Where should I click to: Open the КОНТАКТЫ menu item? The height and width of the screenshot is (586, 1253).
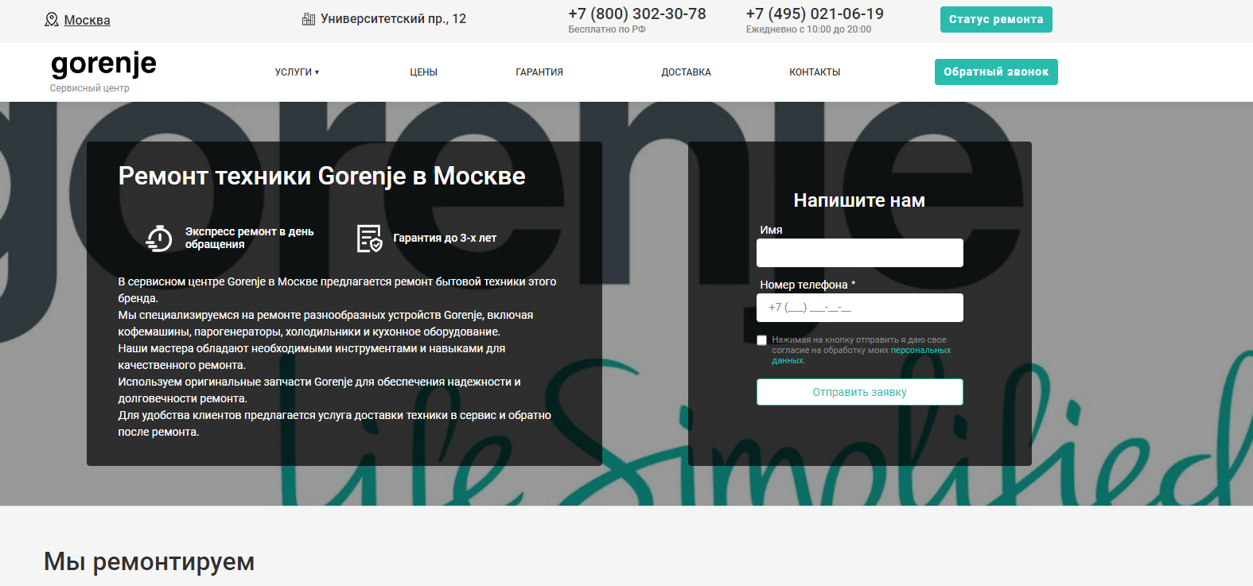pyautogui.click(x=815, y=72)
